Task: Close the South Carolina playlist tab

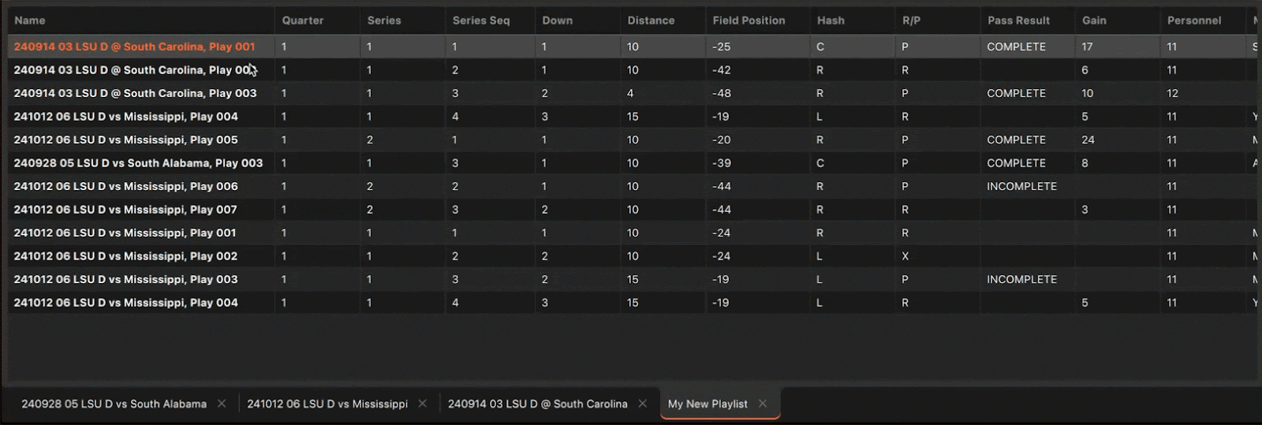Action: click(x=643, y=404)
